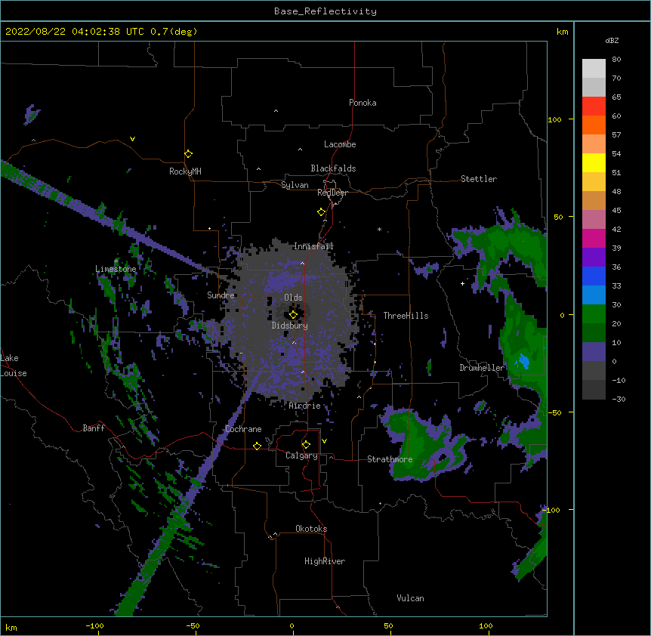Viewport: 651px width, 636px height.
Task: Pick the lightest gray 70-80 dBZ legend swatch
Action: 594,69
